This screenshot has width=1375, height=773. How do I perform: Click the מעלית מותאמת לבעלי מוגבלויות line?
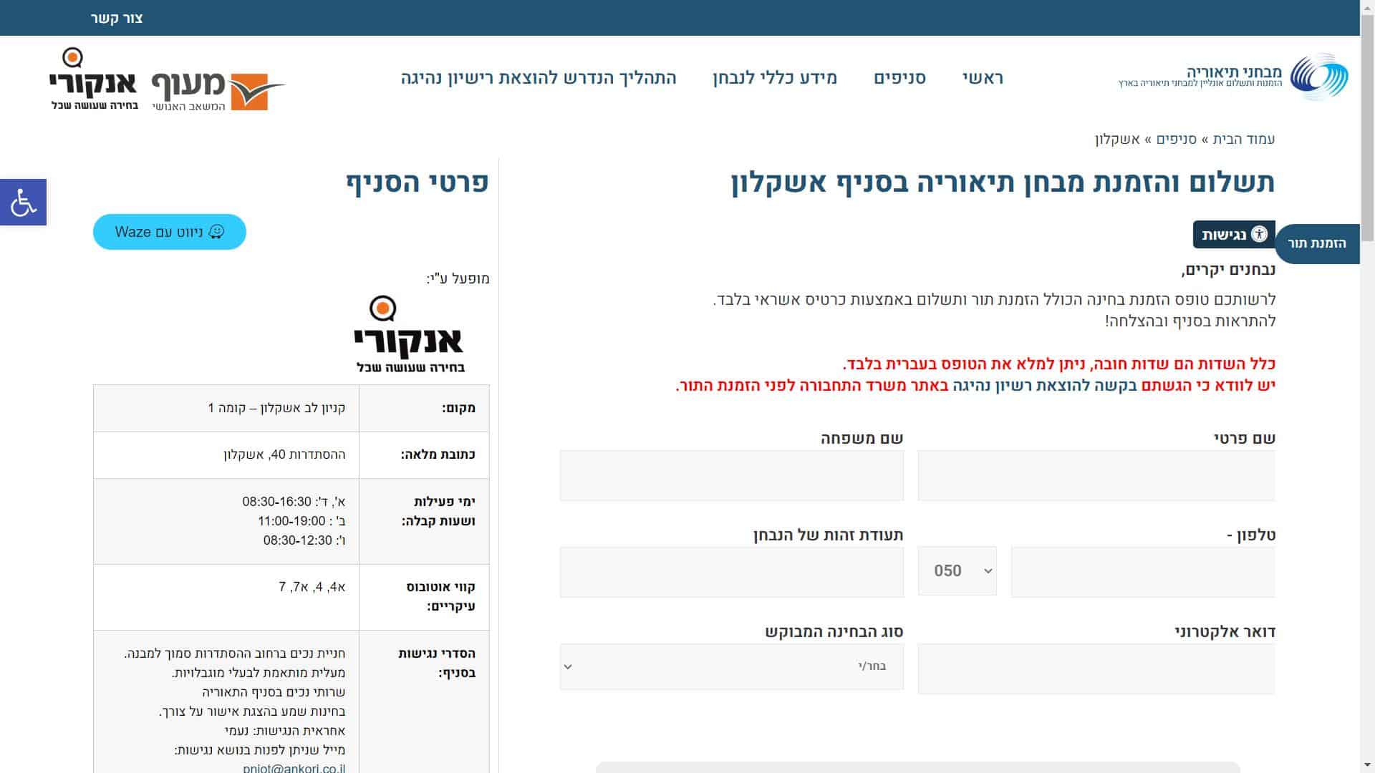[259, 673]
